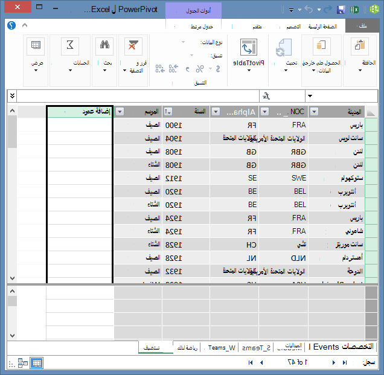
Task: Apply thousands separator comma icon
Action: pyautogui.click(x=187, y=69)
